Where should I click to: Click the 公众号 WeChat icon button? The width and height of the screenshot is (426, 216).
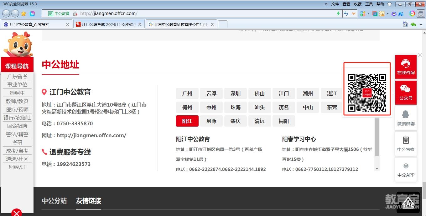pos(406,93)
